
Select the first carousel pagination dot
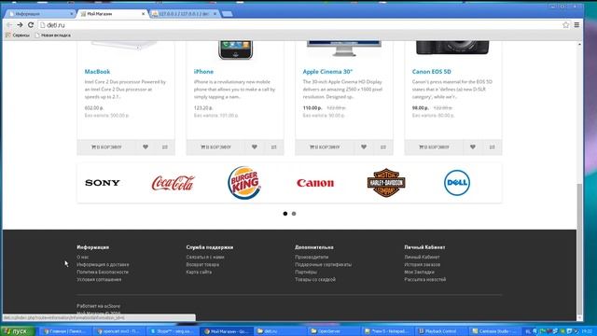285,214
